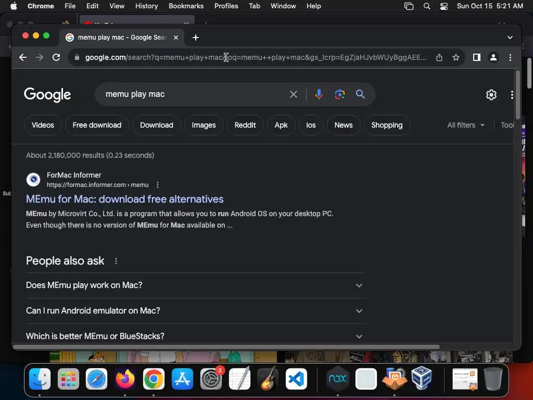Launch GarageBand from the dock

(268, 379)
